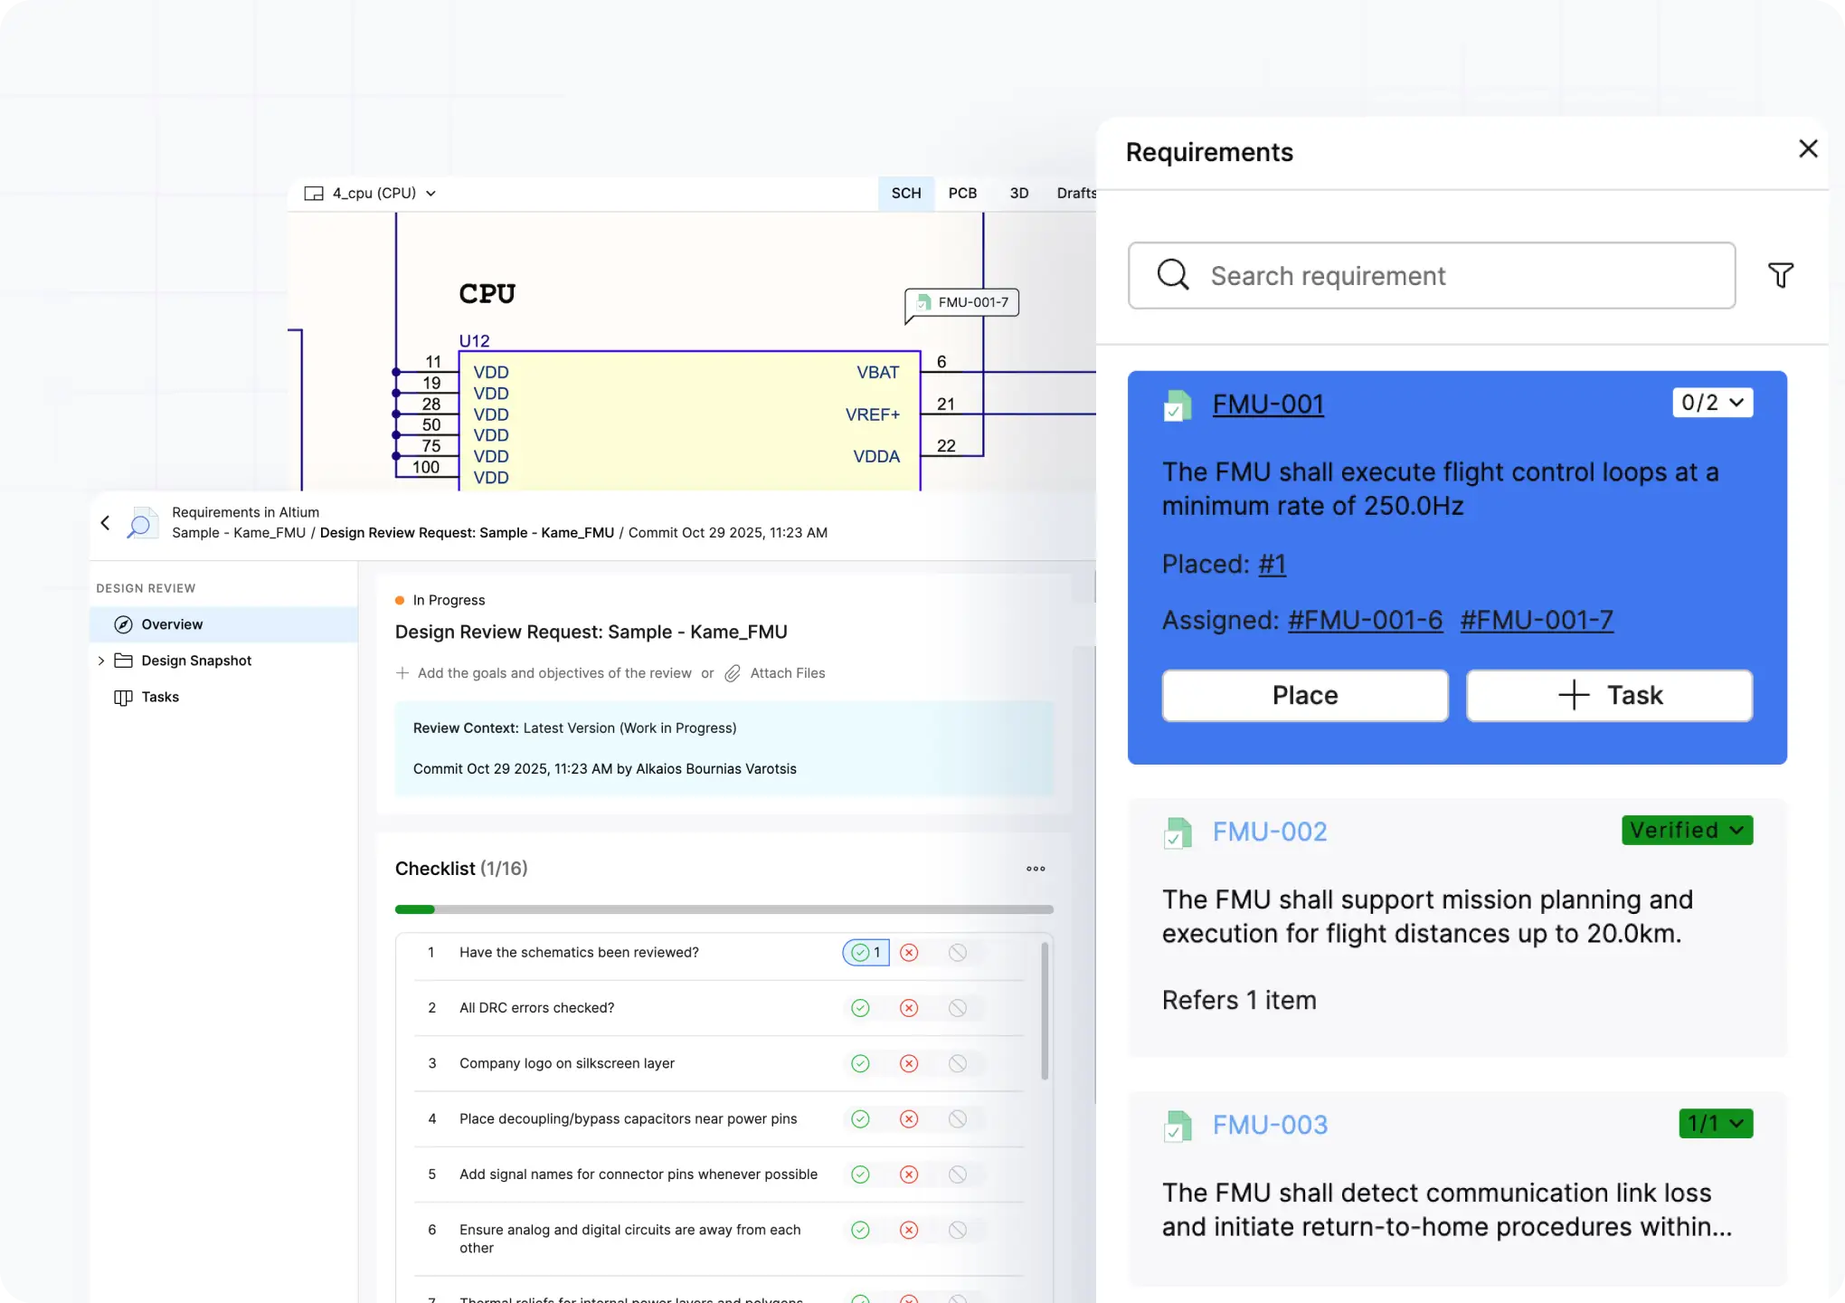Switch to the Drafts tab
The image size is (1845, 1303).
(x=1075, y=194)
